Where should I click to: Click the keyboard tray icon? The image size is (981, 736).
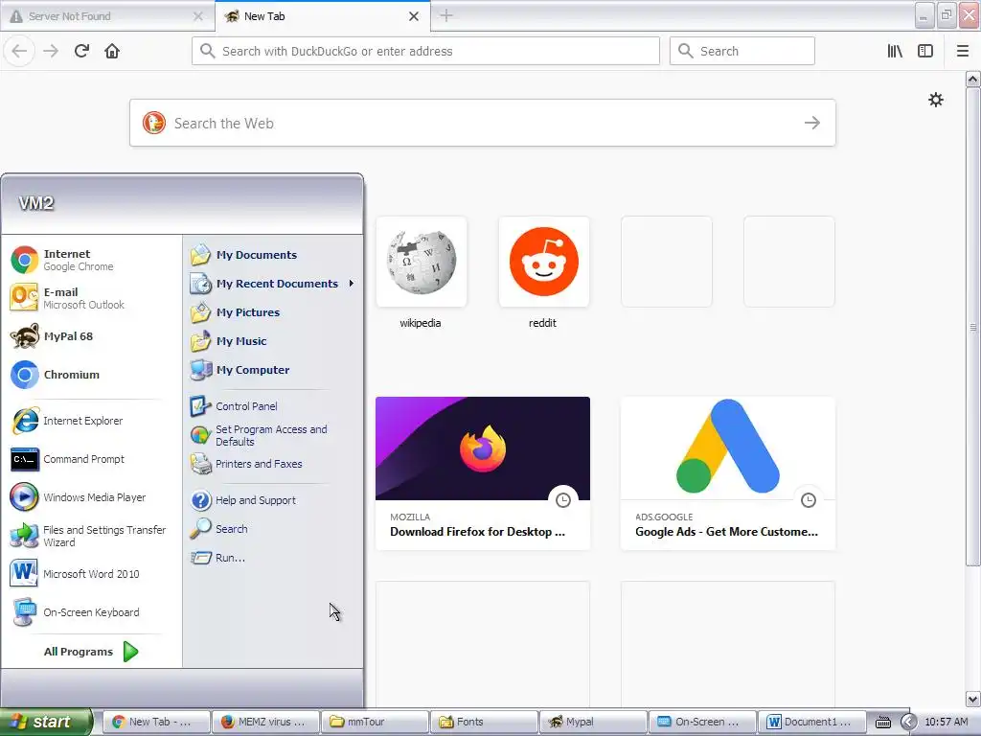882,723
